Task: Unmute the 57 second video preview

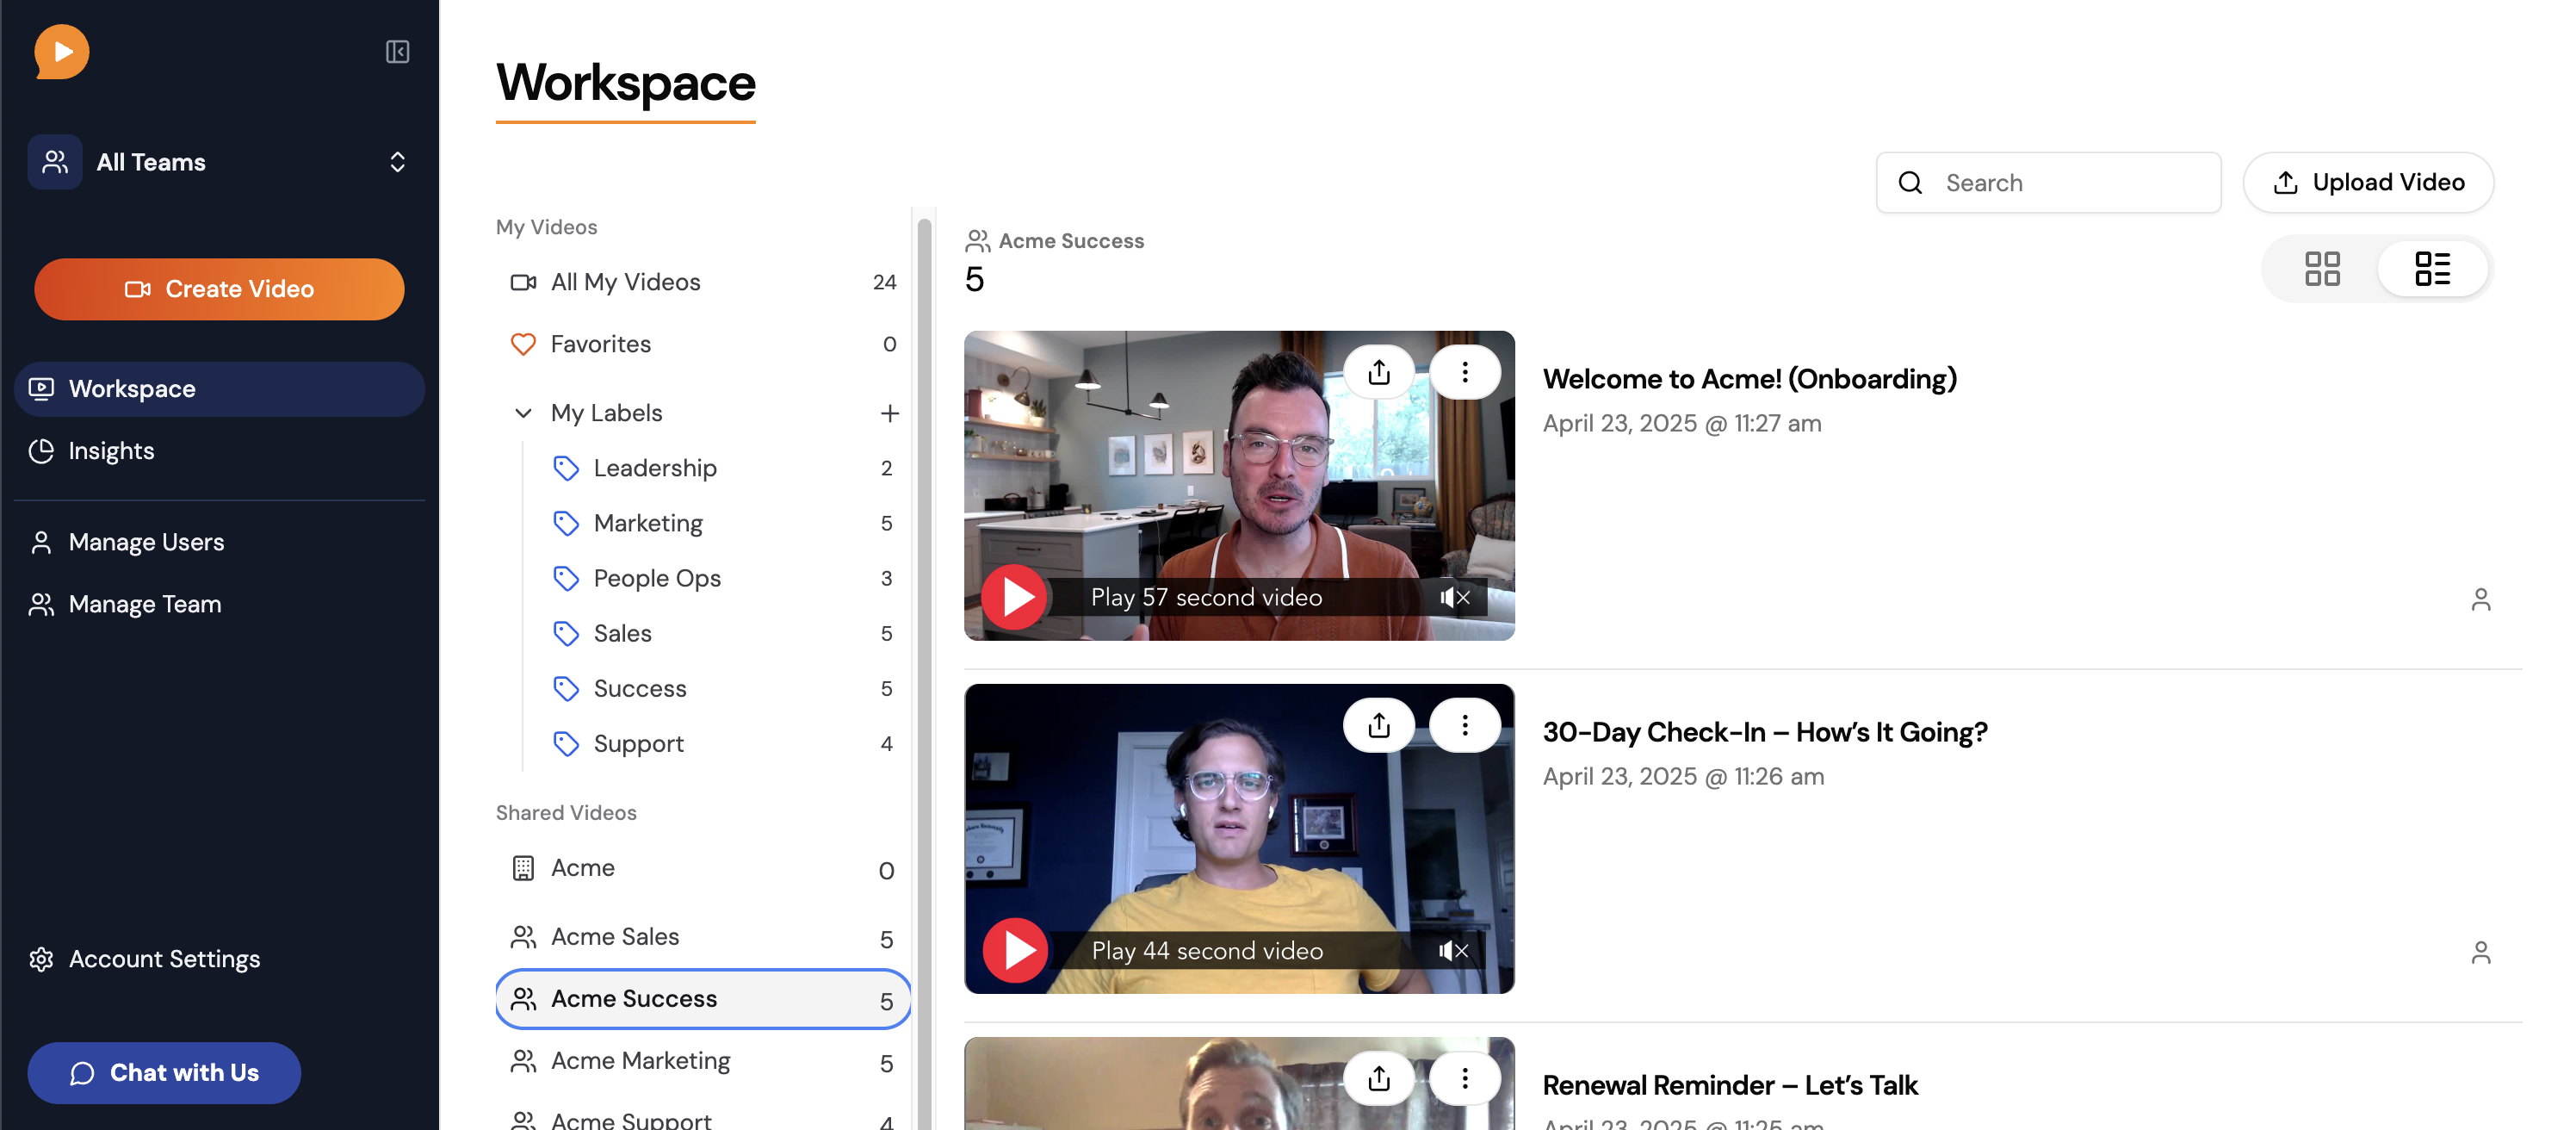Action: (1454, 597)
